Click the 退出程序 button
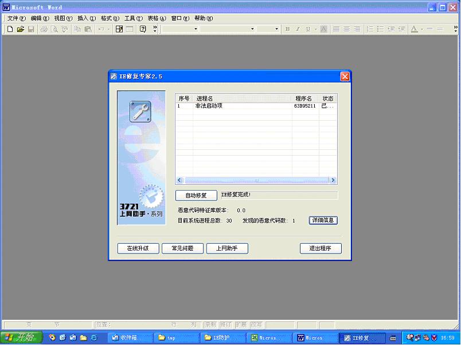 (x=321, y=248)
